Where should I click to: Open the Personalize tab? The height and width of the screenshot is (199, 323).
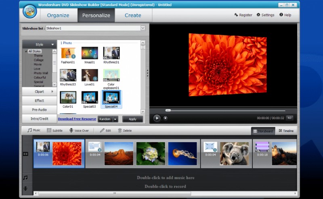pos(96,15)
